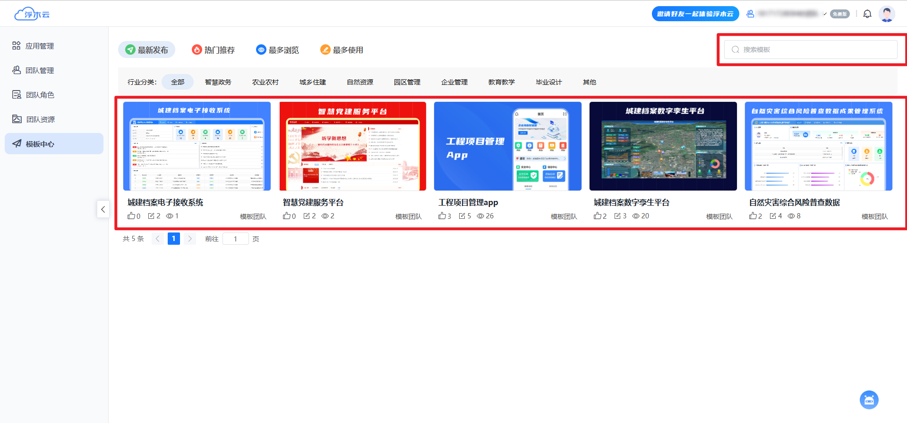Click the 浮木云 logo
Screen dimensions: 907x423
coord(32,14)
